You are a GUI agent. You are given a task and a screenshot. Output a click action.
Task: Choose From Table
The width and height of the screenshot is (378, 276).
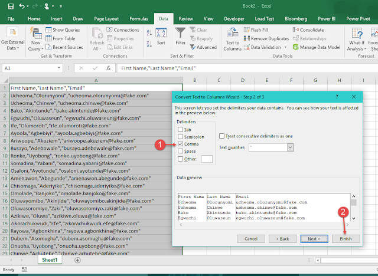click(60, 38)
